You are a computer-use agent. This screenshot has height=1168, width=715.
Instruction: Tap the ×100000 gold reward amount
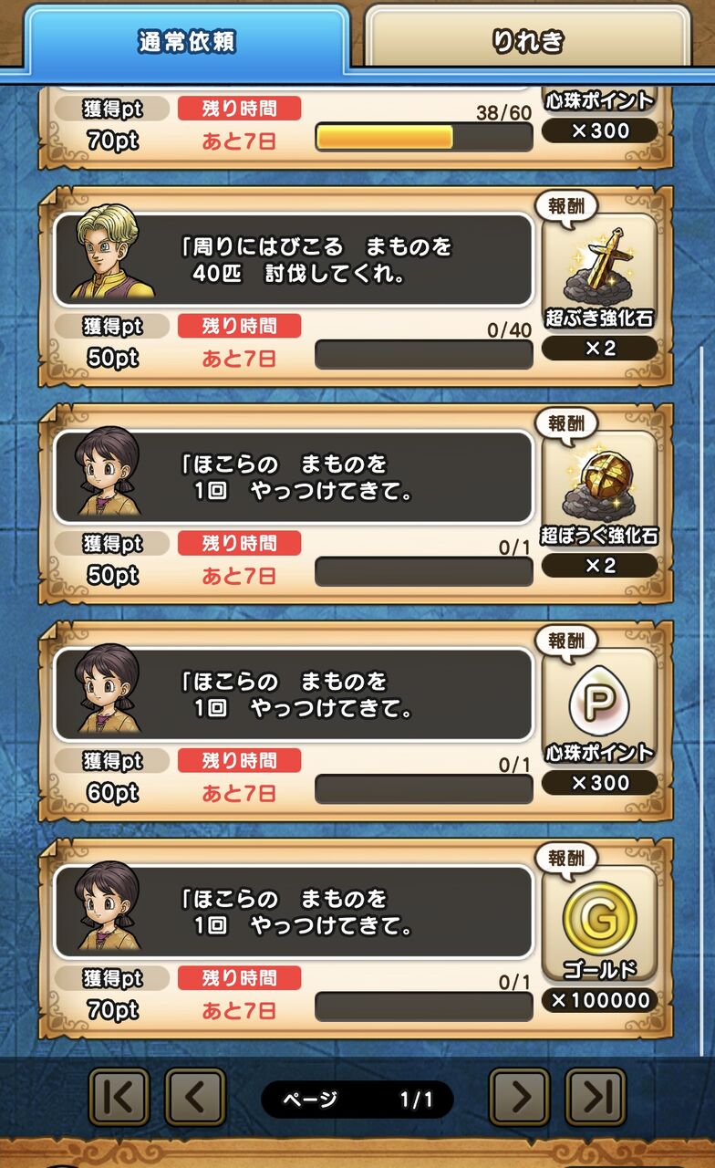(599, 1000)
